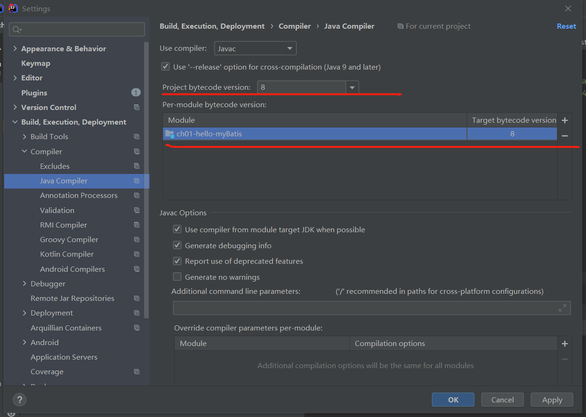Click the project-level icon next to Version Control
The image size is (586, 417).
pos(136,107)
